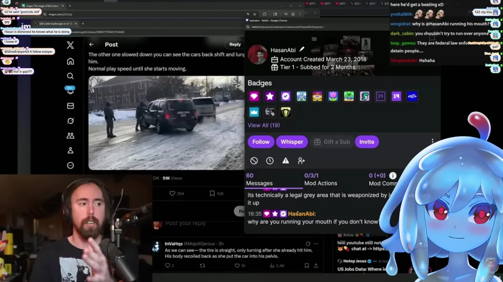
Task: Go to Home in X sidebar
Action: point(70,61)
